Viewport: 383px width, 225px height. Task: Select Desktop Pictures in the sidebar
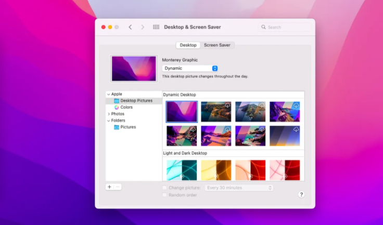tap(134, 101)
